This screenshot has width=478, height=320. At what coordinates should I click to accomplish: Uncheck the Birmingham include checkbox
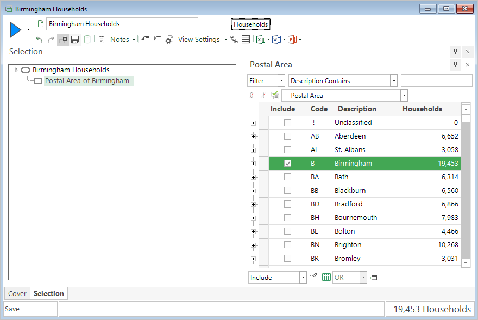click(287, 164)
